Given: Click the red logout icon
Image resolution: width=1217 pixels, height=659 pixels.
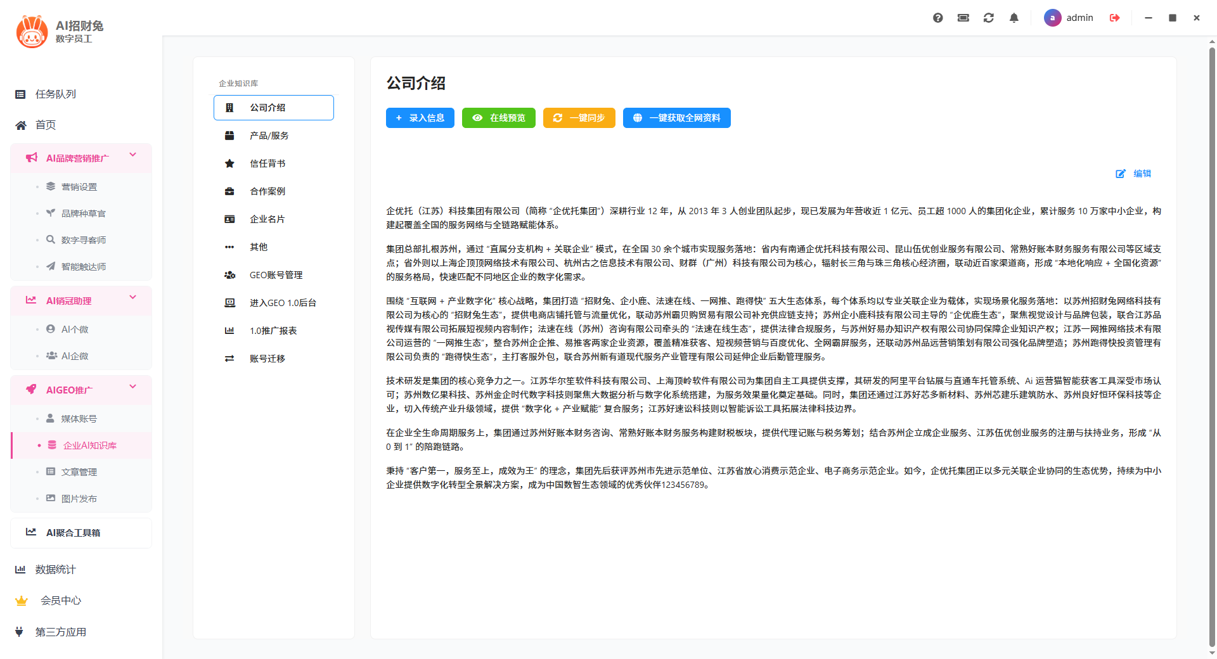Looking at the screenshot, I should point(1114,18).
